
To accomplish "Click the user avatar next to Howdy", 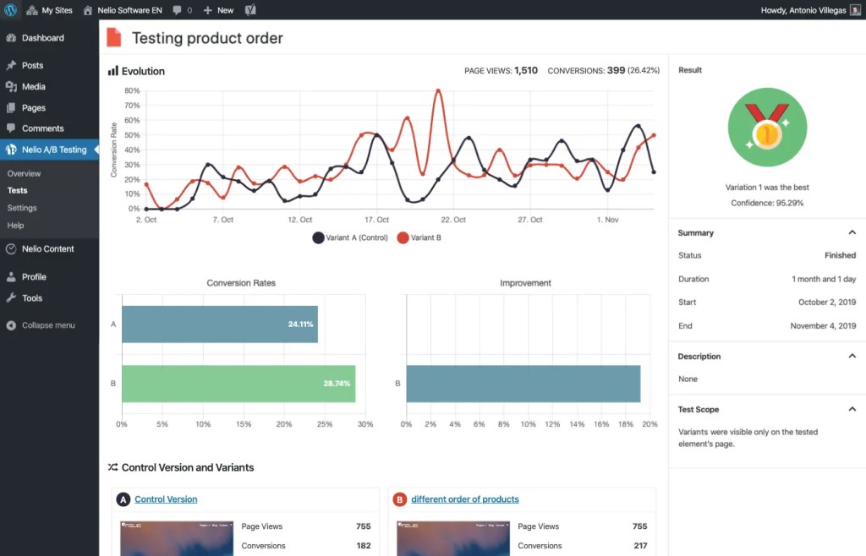I will coord(856,10).
